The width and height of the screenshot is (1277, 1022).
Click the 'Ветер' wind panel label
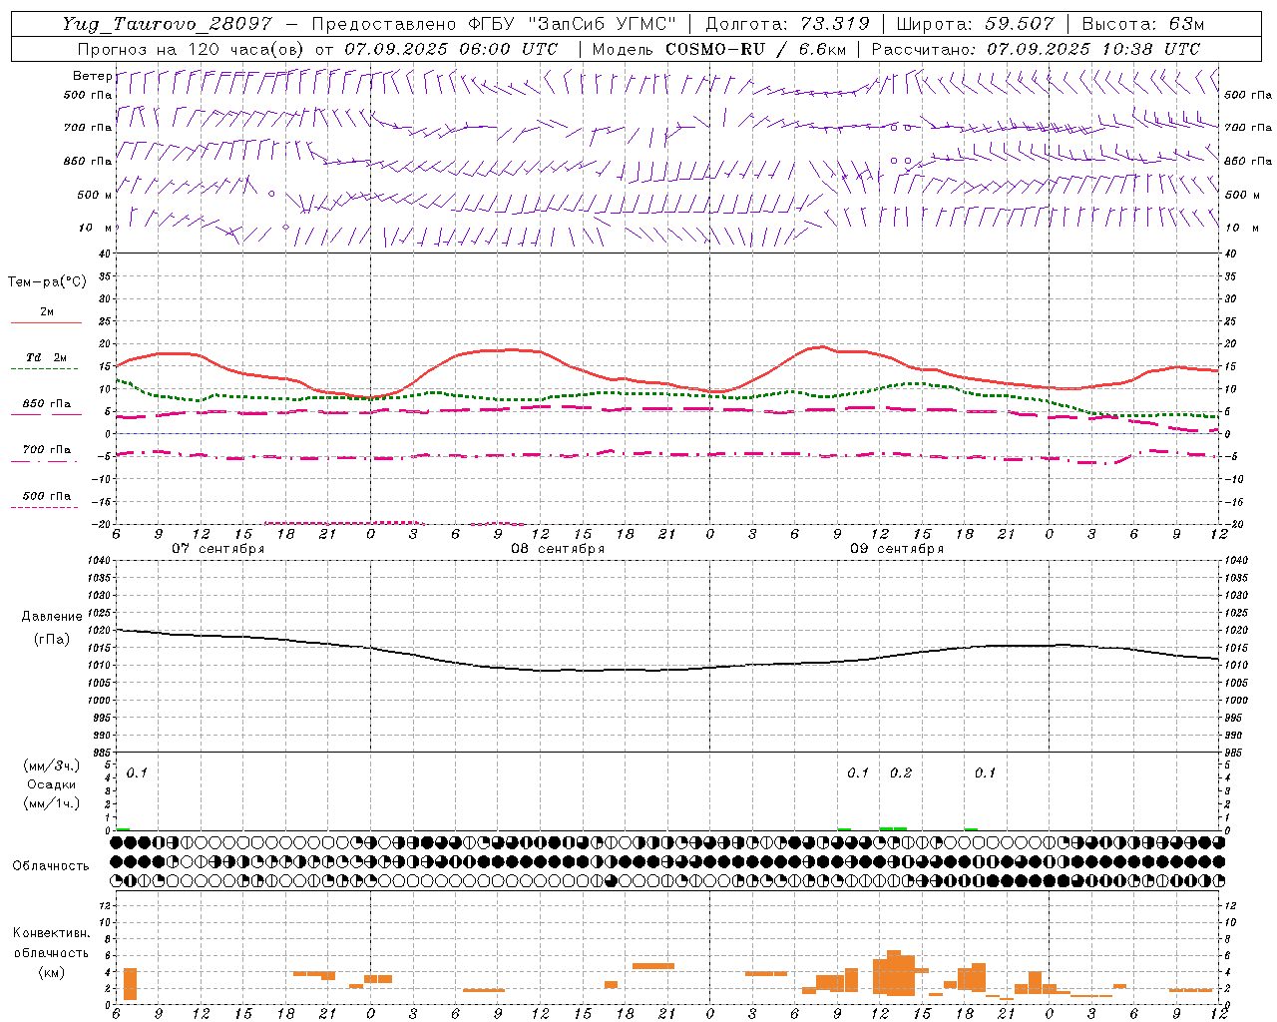(x=92, y=76)
